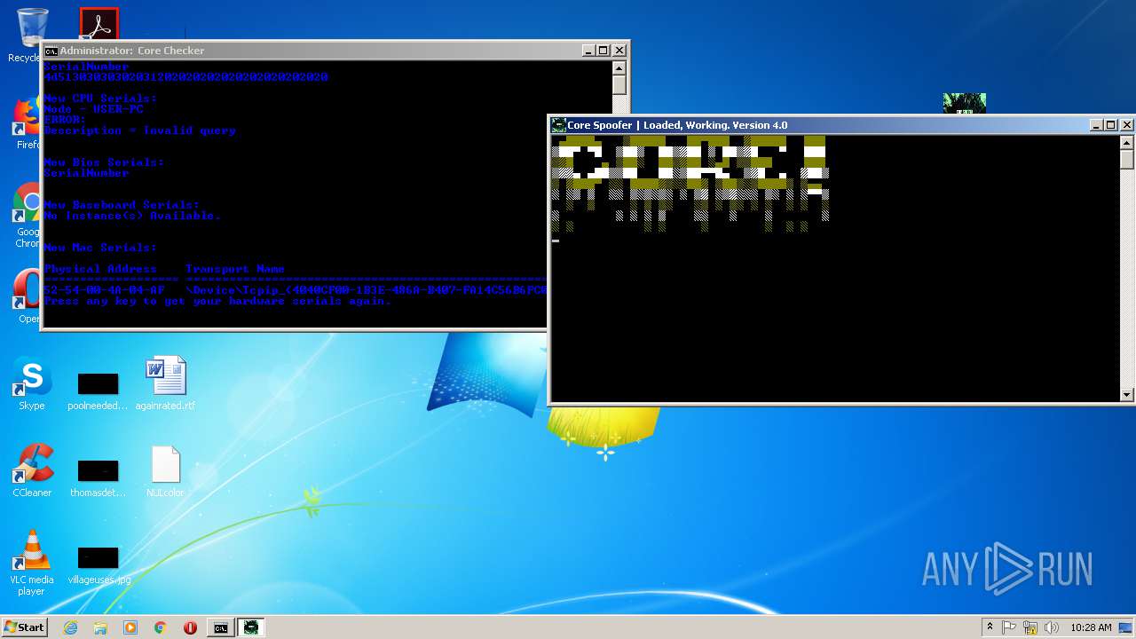
Task: Switch to Core Spoofer taskbar button
Action: pos(251,627)
